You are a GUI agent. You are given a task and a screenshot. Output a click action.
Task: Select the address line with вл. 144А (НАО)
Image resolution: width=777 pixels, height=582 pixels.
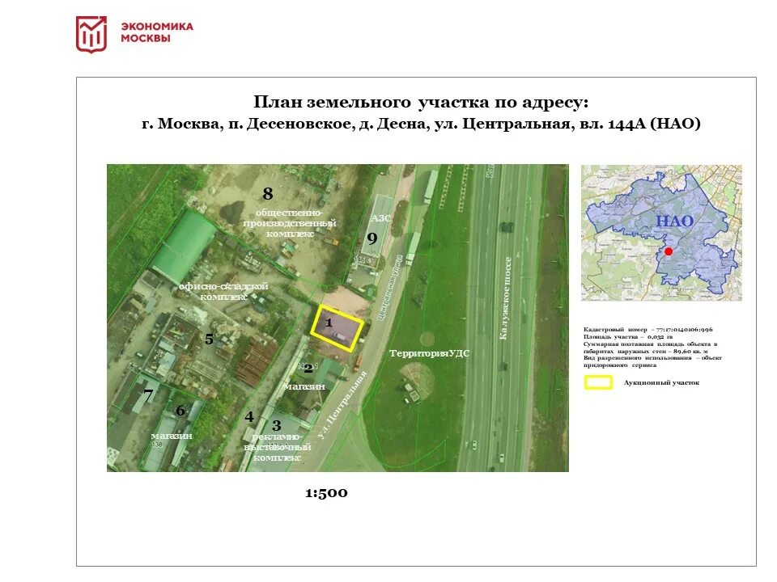coord(421,123)
